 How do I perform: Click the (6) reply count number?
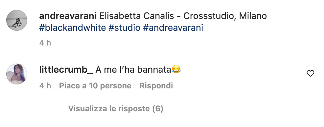pyautogui.click(x=158, y=108)
